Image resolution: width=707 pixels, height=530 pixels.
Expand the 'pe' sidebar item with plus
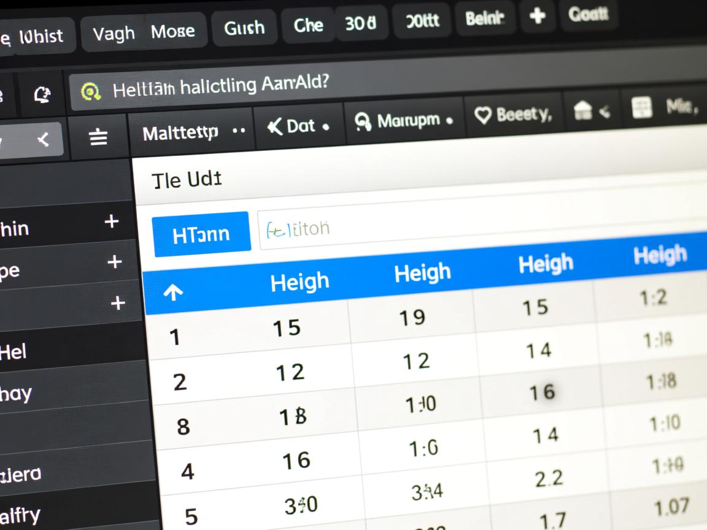(x=114, y=263)
